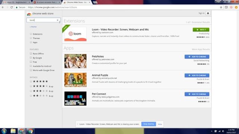Select the four stars & up filter
The width and height of the screenshot is (239, 134).
pyautogui.click(x=31, y=86)
